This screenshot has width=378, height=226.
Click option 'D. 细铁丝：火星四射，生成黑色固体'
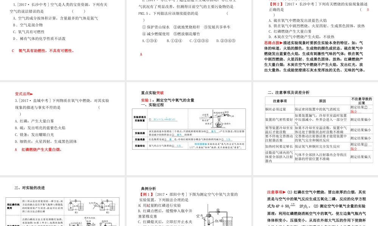coord(46,142)
